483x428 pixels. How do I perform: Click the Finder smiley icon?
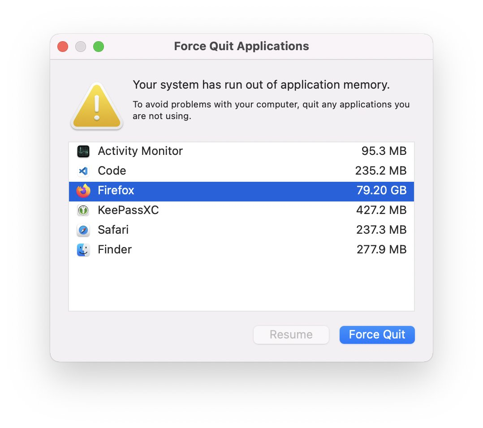(82, 250)
